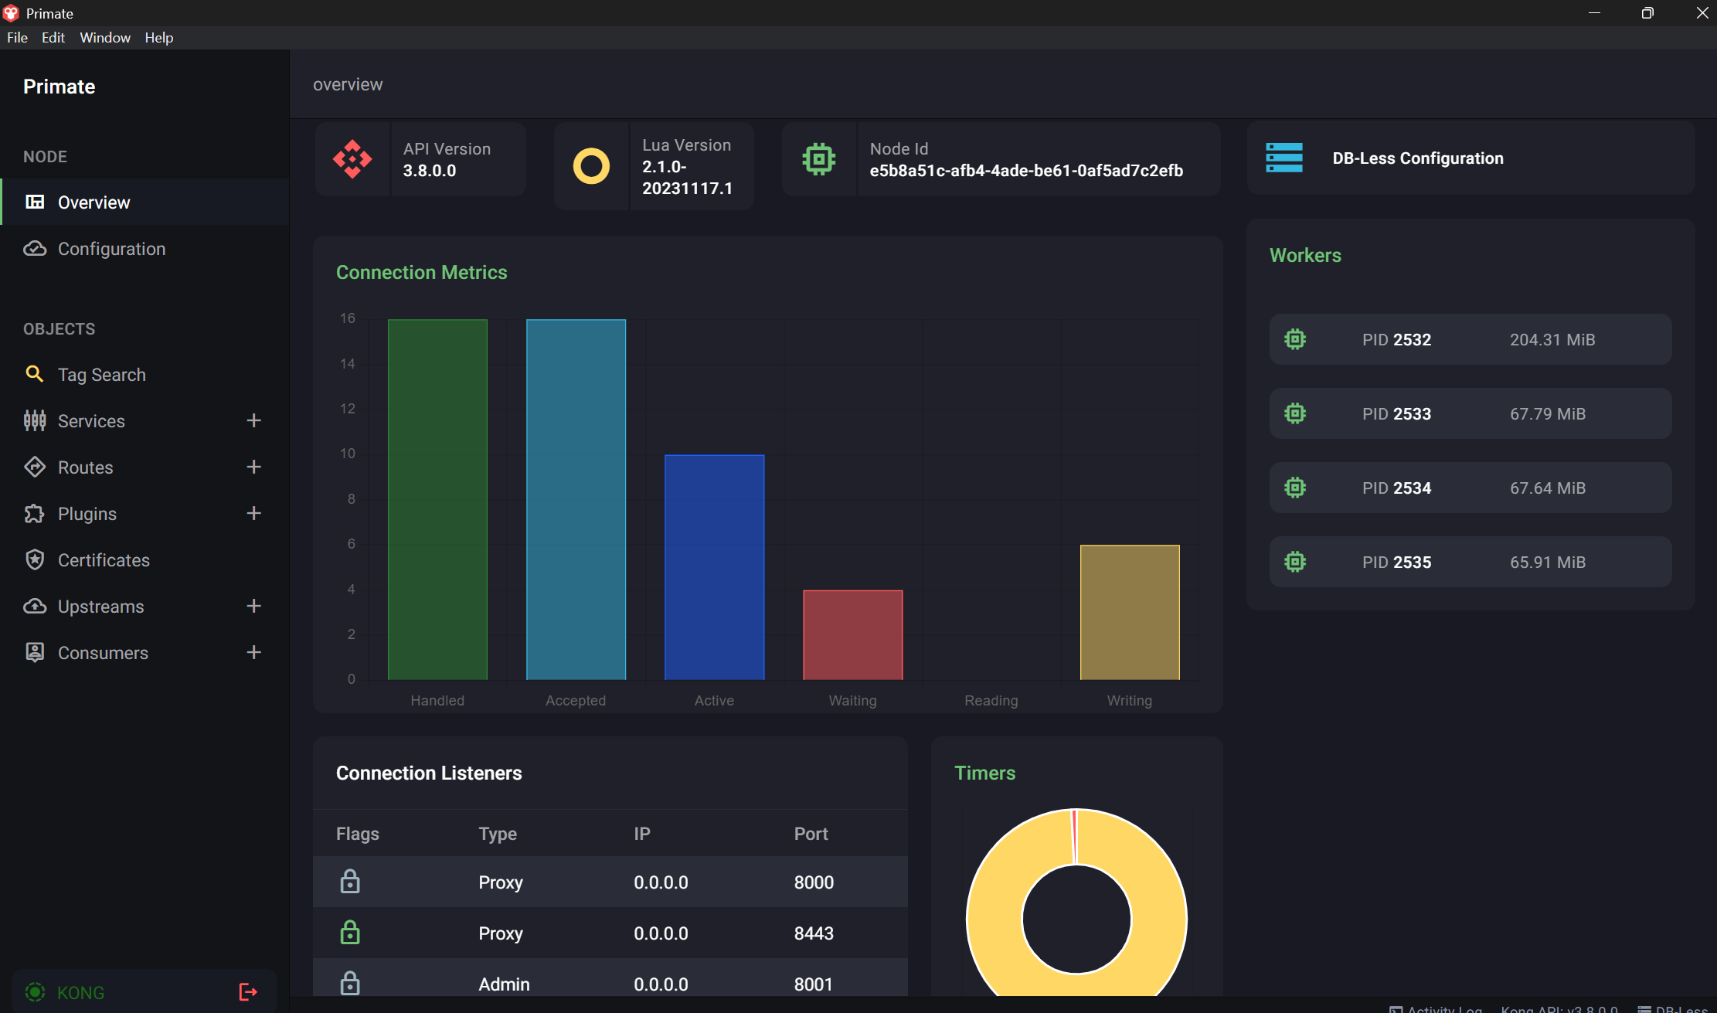This screenshot has width=1717, height=1013.
Task: Open the Window menu
Action: pyautogui.click(x=105, y=37)
